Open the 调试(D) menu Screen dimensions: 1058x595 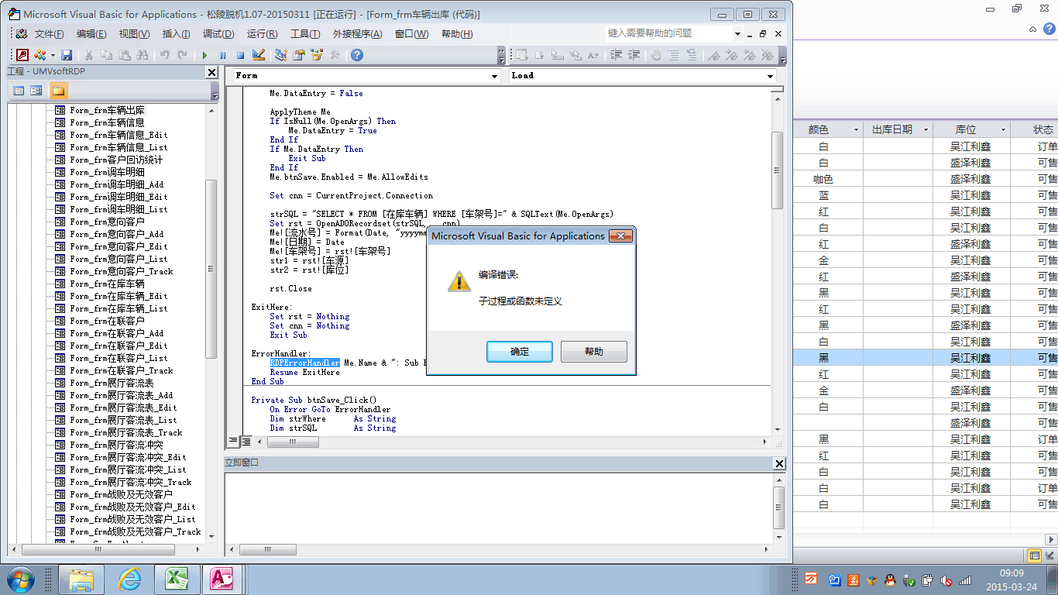coord(218,34)
